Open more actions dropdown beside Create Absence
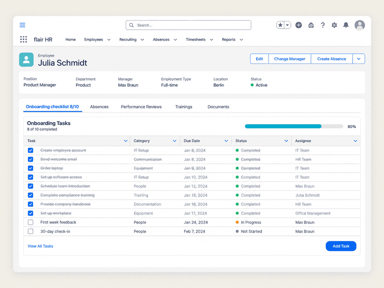This screenshot has width=384, height=288. point(359,59)
